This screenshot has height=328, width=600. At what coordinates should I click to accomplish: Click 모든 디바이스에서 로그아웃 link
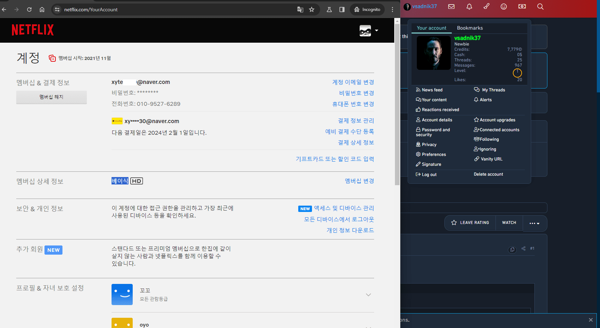(x=339, y=219)
